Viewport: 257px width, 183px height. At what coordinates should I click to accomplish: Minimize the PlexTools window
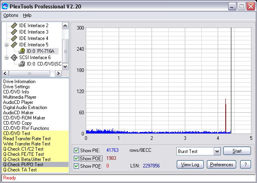[232, 6]
